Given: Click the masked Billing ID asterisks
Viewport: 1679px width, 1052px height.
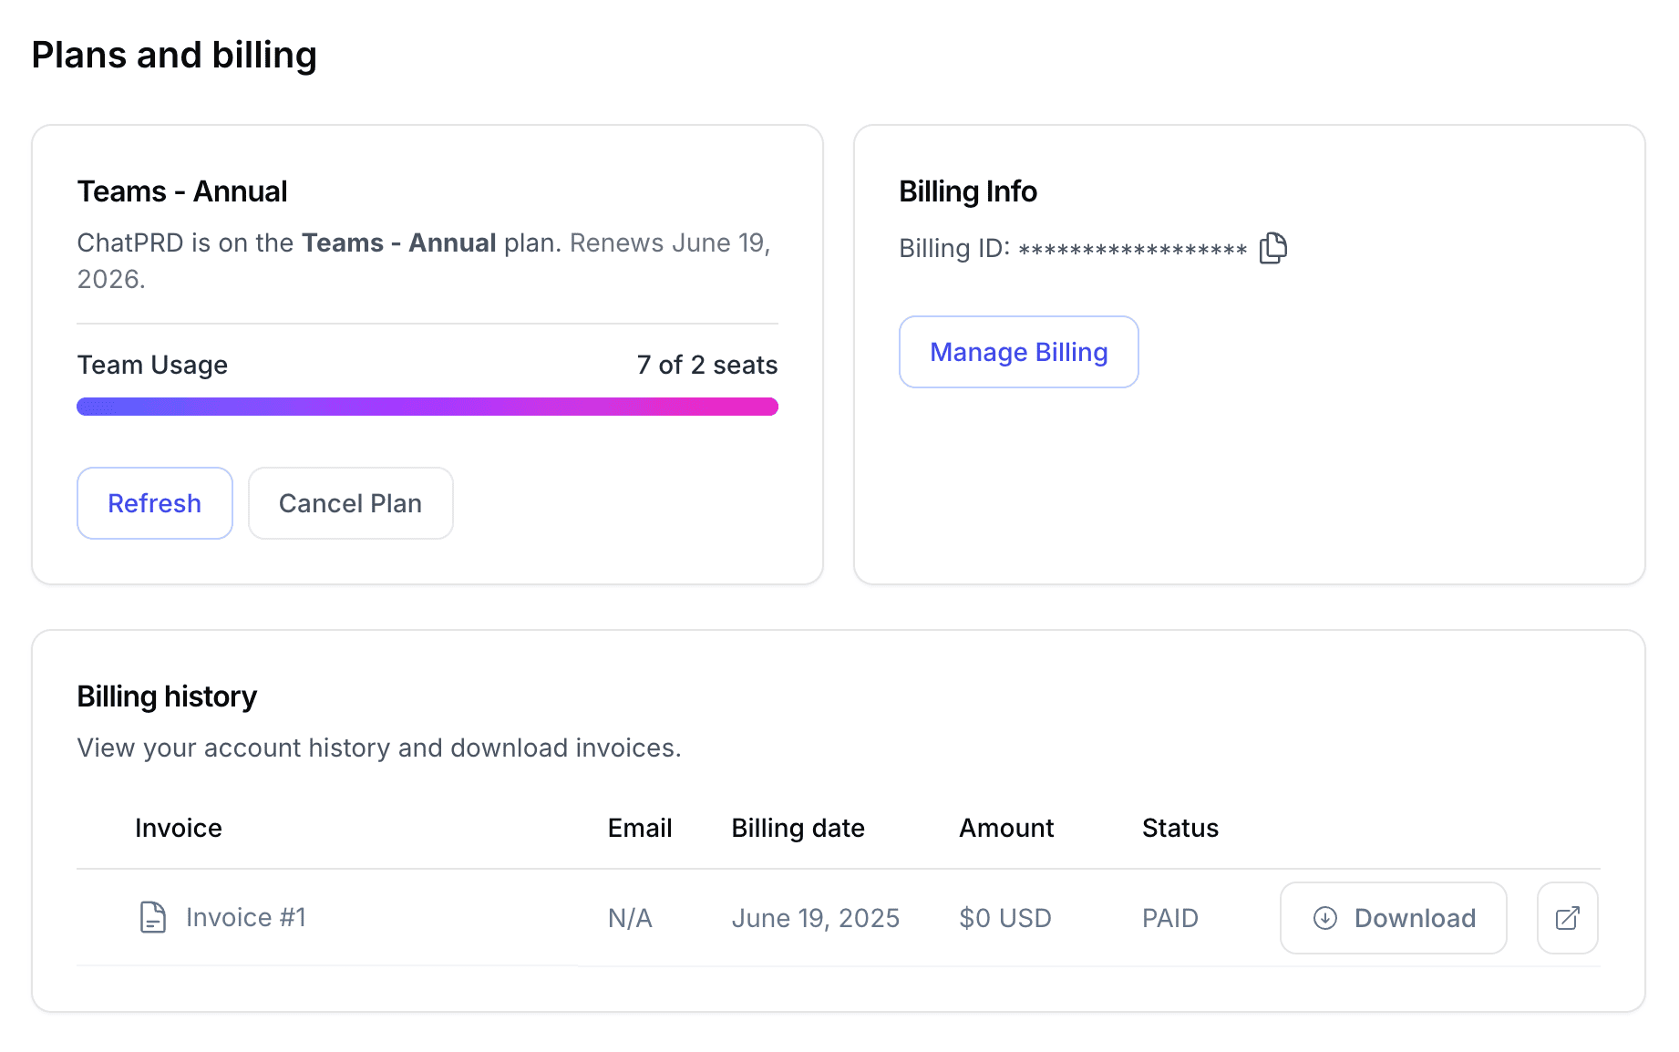Looking at the screenshot, I should click(1132, 249).
